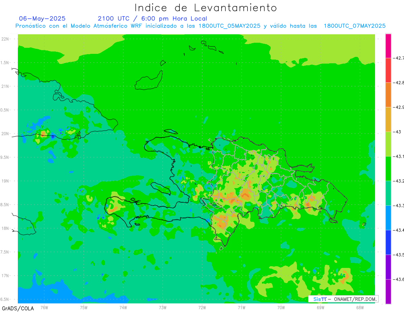This screenshot has width=404, height=312.
Task: Click the title "Indice de Levantamiento"
Action: (206, 7)
